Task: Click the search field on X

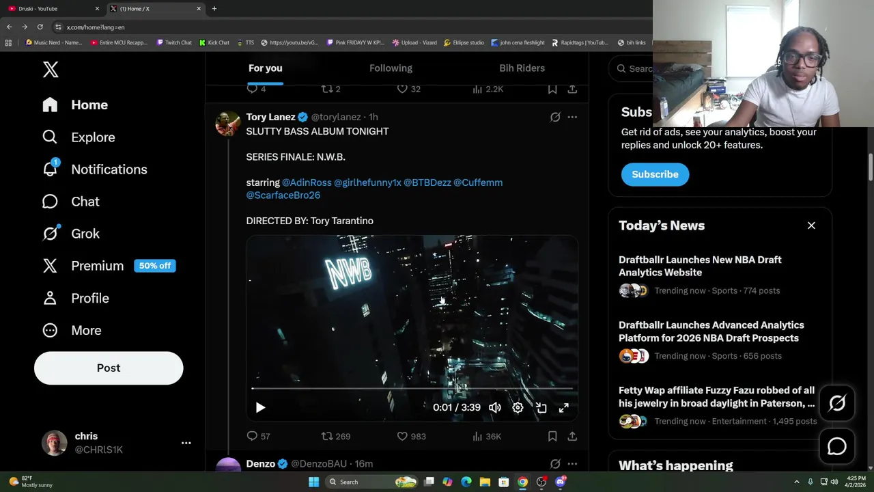Action: 632,68
